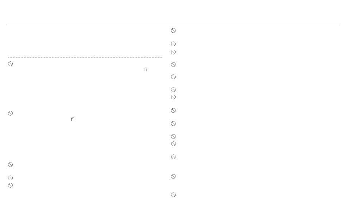Click the bottommost prohibition icon in right column
Screen dimensions: 346x213
(x=173, y=195)
